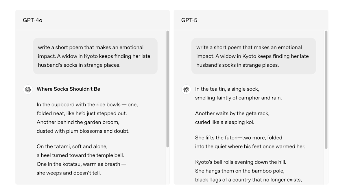
Task: Click the GPT-5 user prompt bubble
Action: click(254, 56)
